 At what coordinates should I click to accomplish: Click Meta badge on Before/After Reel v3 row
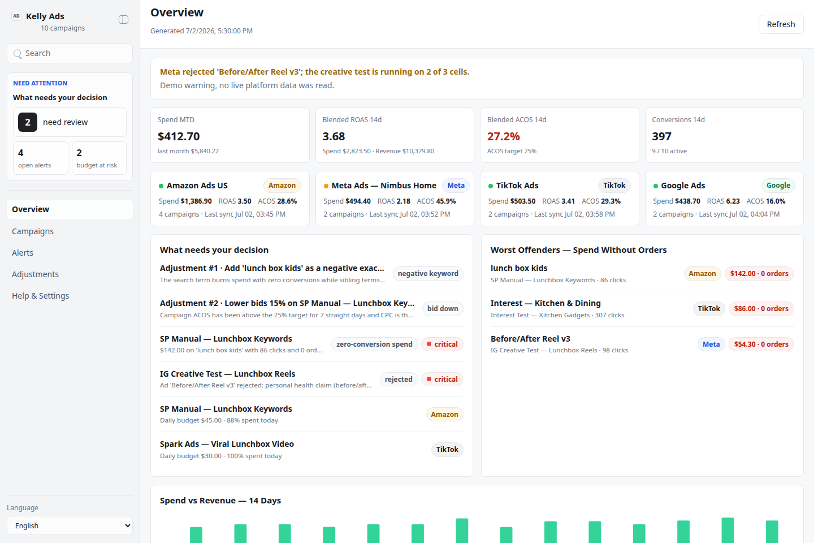point(711,344)
